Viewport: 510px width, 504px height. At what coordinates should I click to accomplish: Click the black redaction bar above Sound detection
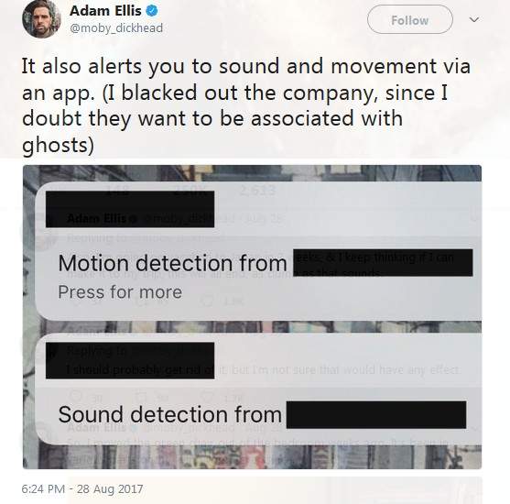130,361
